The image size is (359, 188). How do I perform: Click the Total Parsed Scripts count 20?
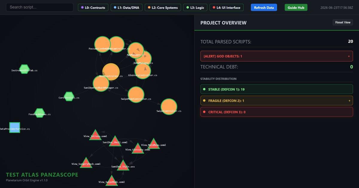350,41
